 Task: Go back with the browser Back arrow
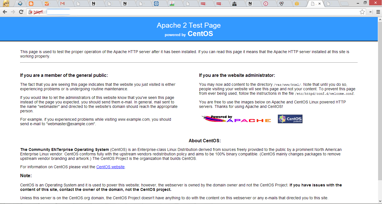coord(5,12)
